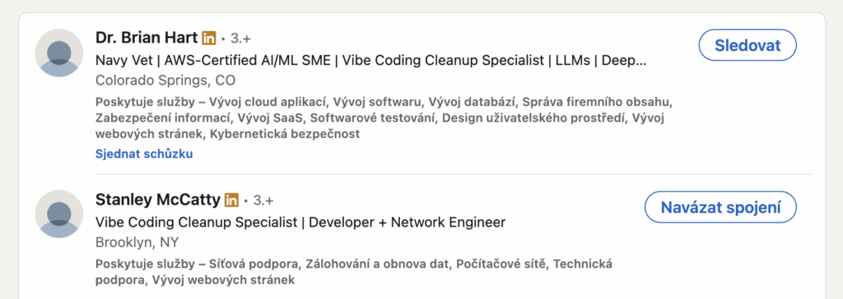Connect with Stanley via Navázat spojení

[x=720, y=207]
